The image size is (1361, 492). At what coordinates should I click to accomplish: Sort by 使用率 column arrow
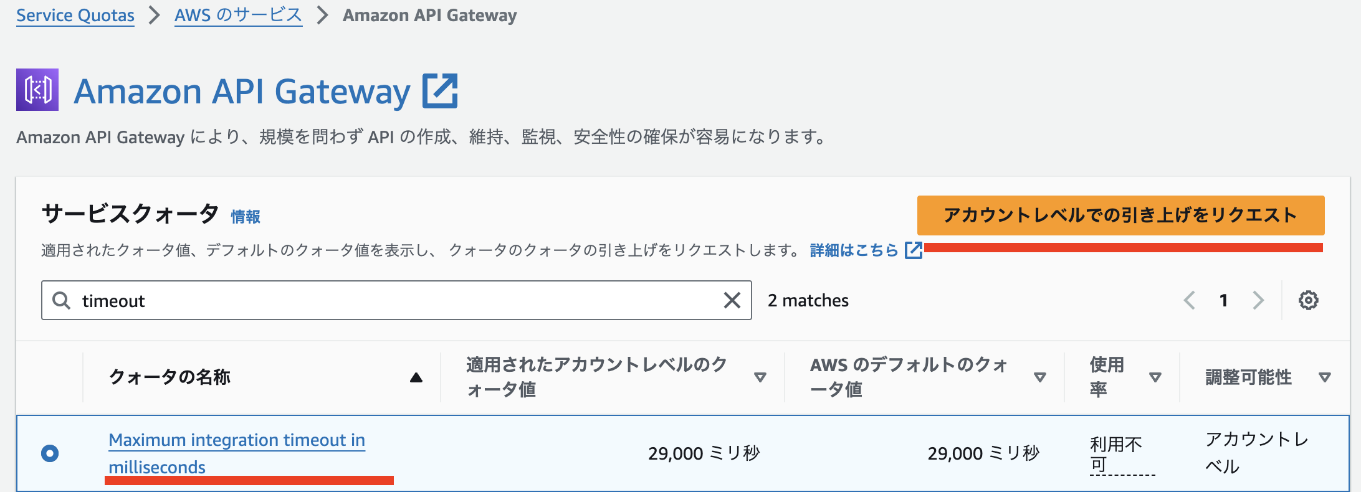pos(1155,377)
